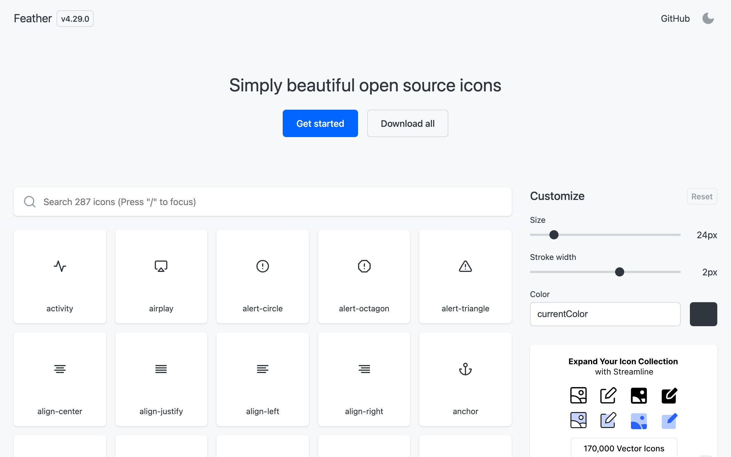Screen dimensions: 731x457
Task: Click the solid black image icon in Streamline ad
Action: tap(639, 395)
